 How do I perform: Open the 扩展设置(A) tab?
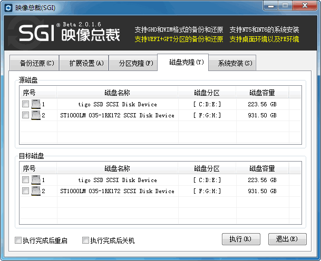[x=83, y=64]
